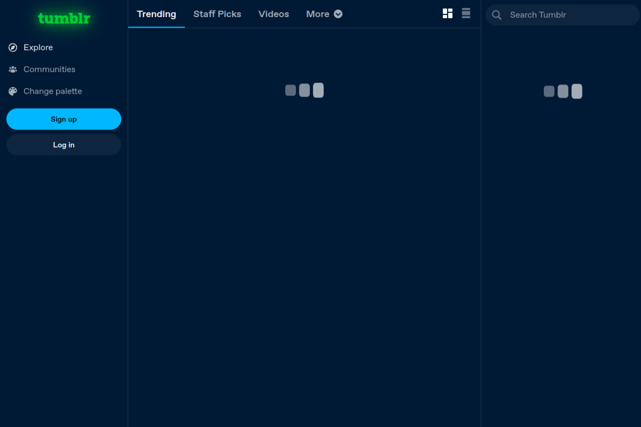Switch to grid layout view
The width and height of the screenshot is (641, 427).
[448, 14]
